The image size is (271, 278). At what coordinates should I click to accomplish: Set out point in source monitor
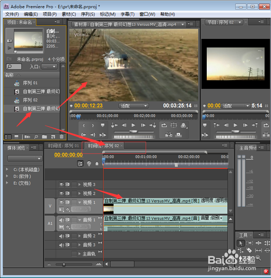93,125
